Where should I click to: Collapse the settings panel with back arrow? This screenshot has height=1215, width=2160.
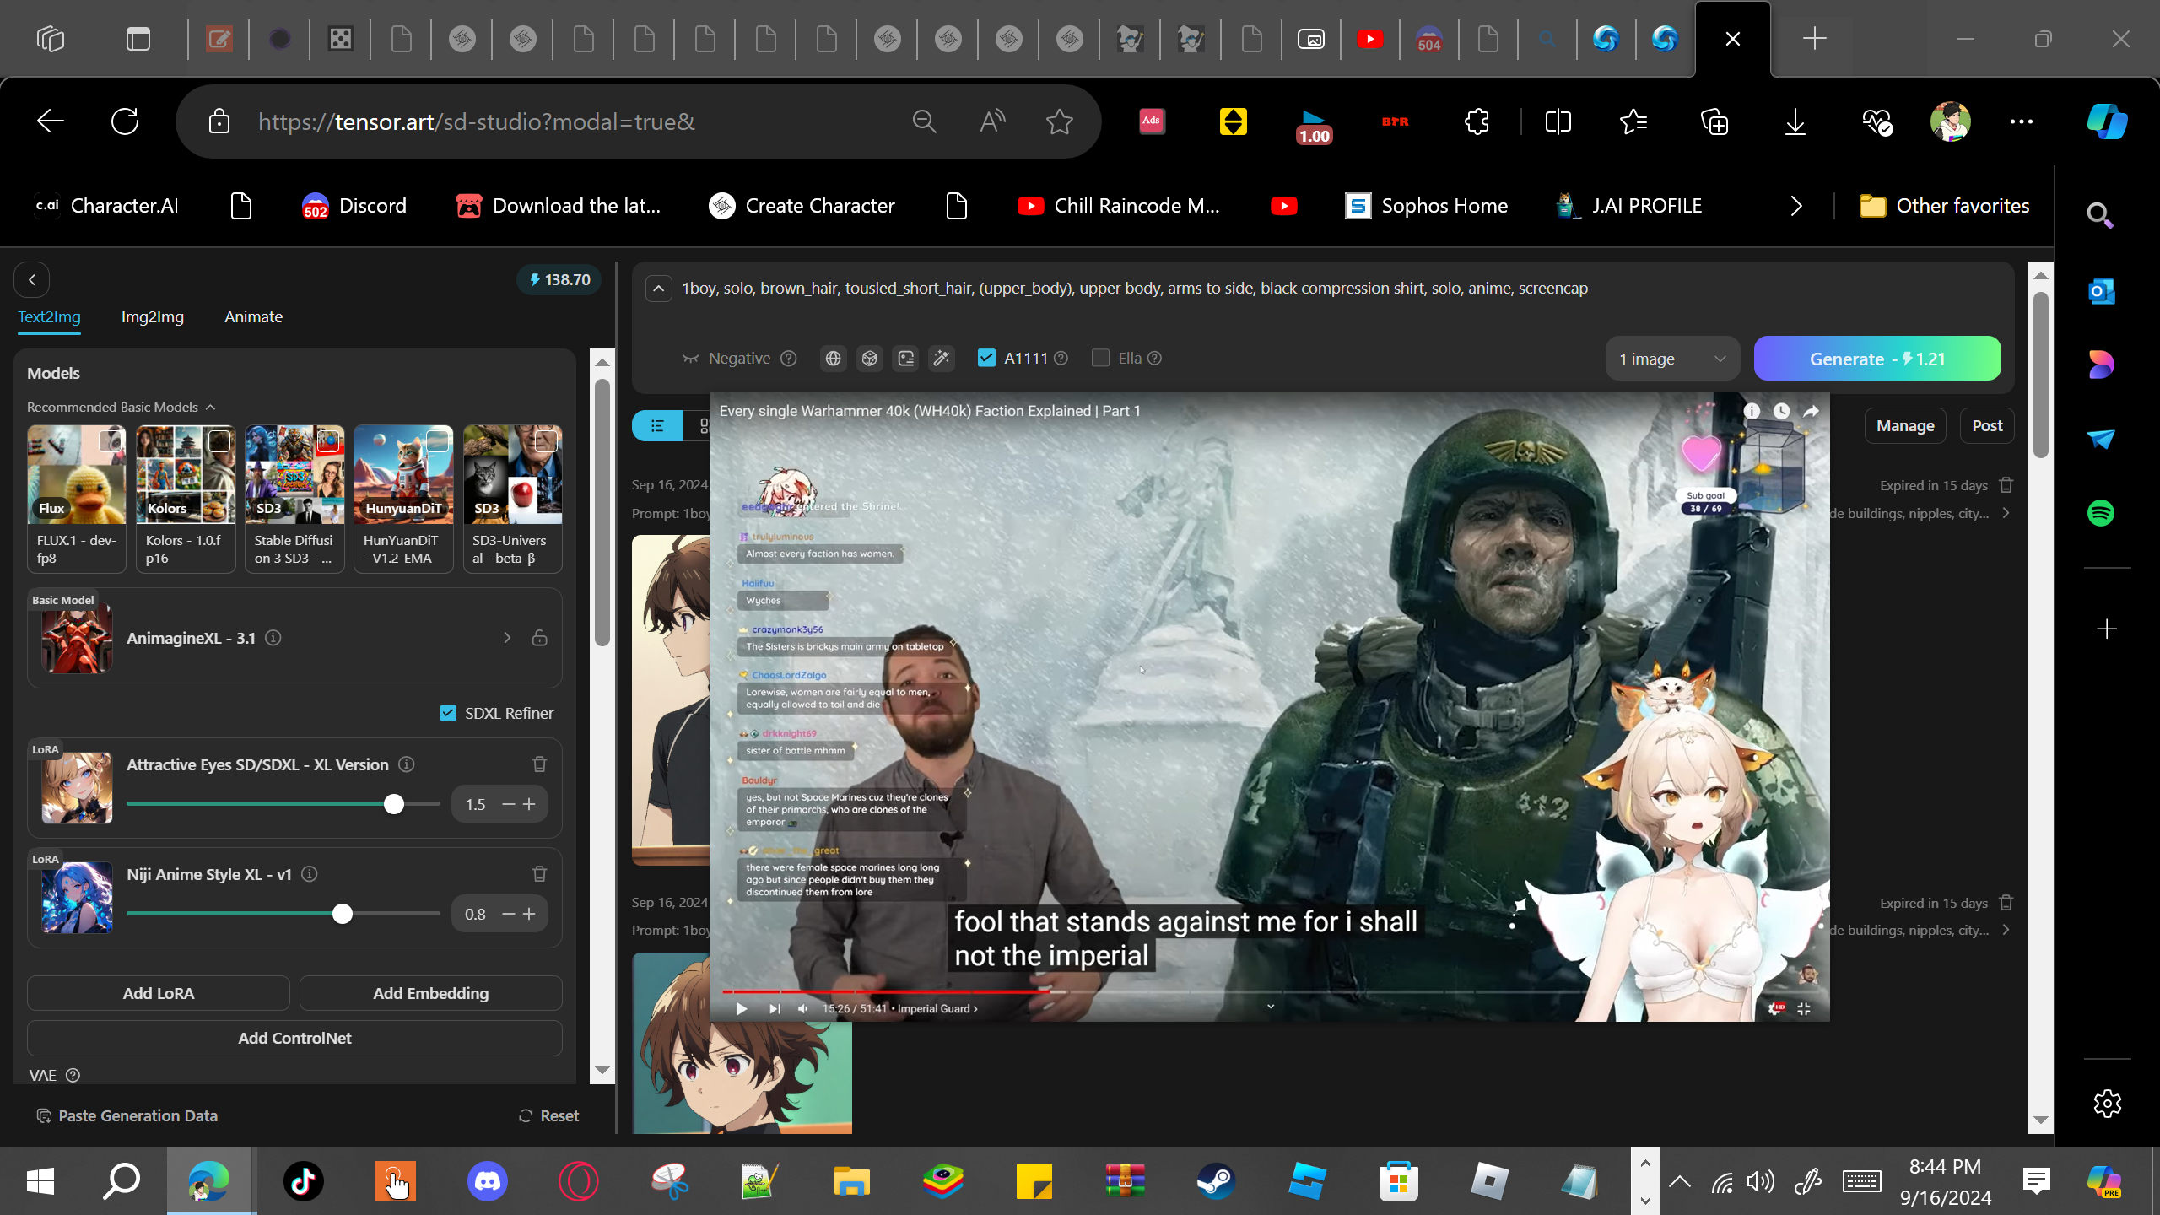pyautogui.click(x=32, y=280)
